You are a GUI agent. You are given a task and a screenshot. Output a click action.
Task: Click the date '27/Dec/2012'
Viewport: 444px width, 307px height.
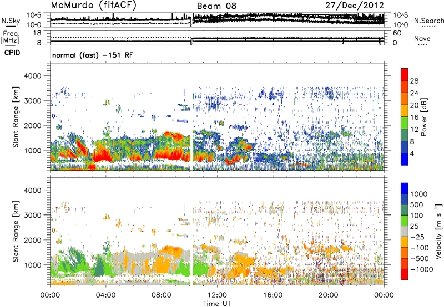point(355,6)
